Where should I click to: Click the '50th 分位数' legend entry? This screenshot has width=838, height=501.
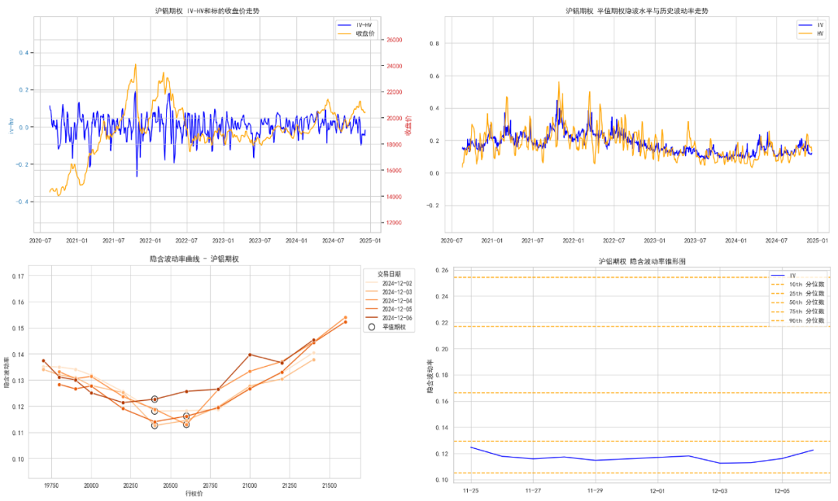pyautogui.click(x=798, y=302)
